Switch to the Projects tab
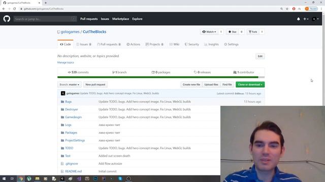The height and width of the screenshot is (182, 325). click(154, 44)
